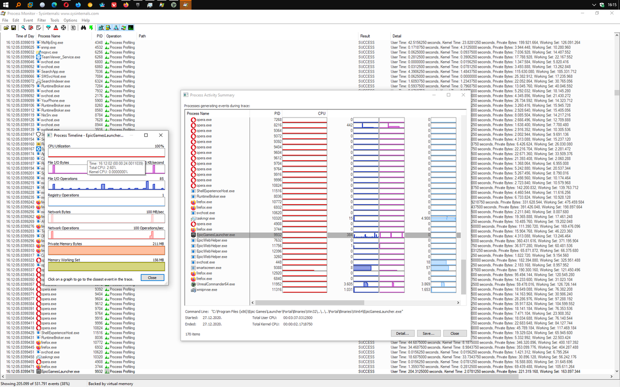Select UnrealCommander64.exe row in summary list
The width and height of the screenshot is (620, 387).
click(x=323, y=284)
